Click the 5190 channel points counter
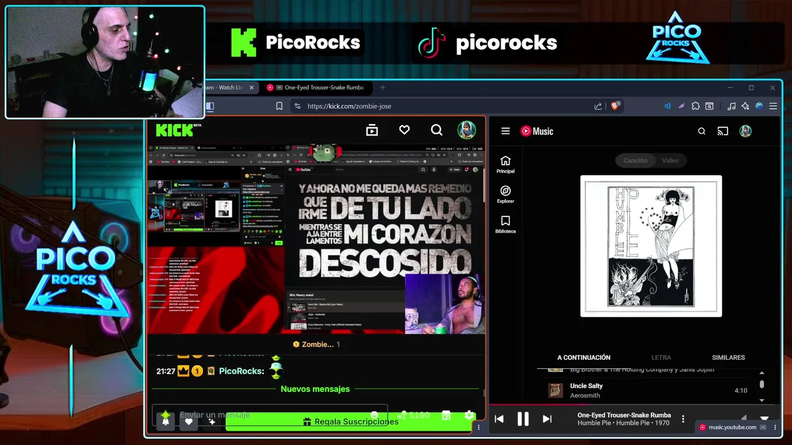Screen dimensions: 792x445 coord(415,415)
